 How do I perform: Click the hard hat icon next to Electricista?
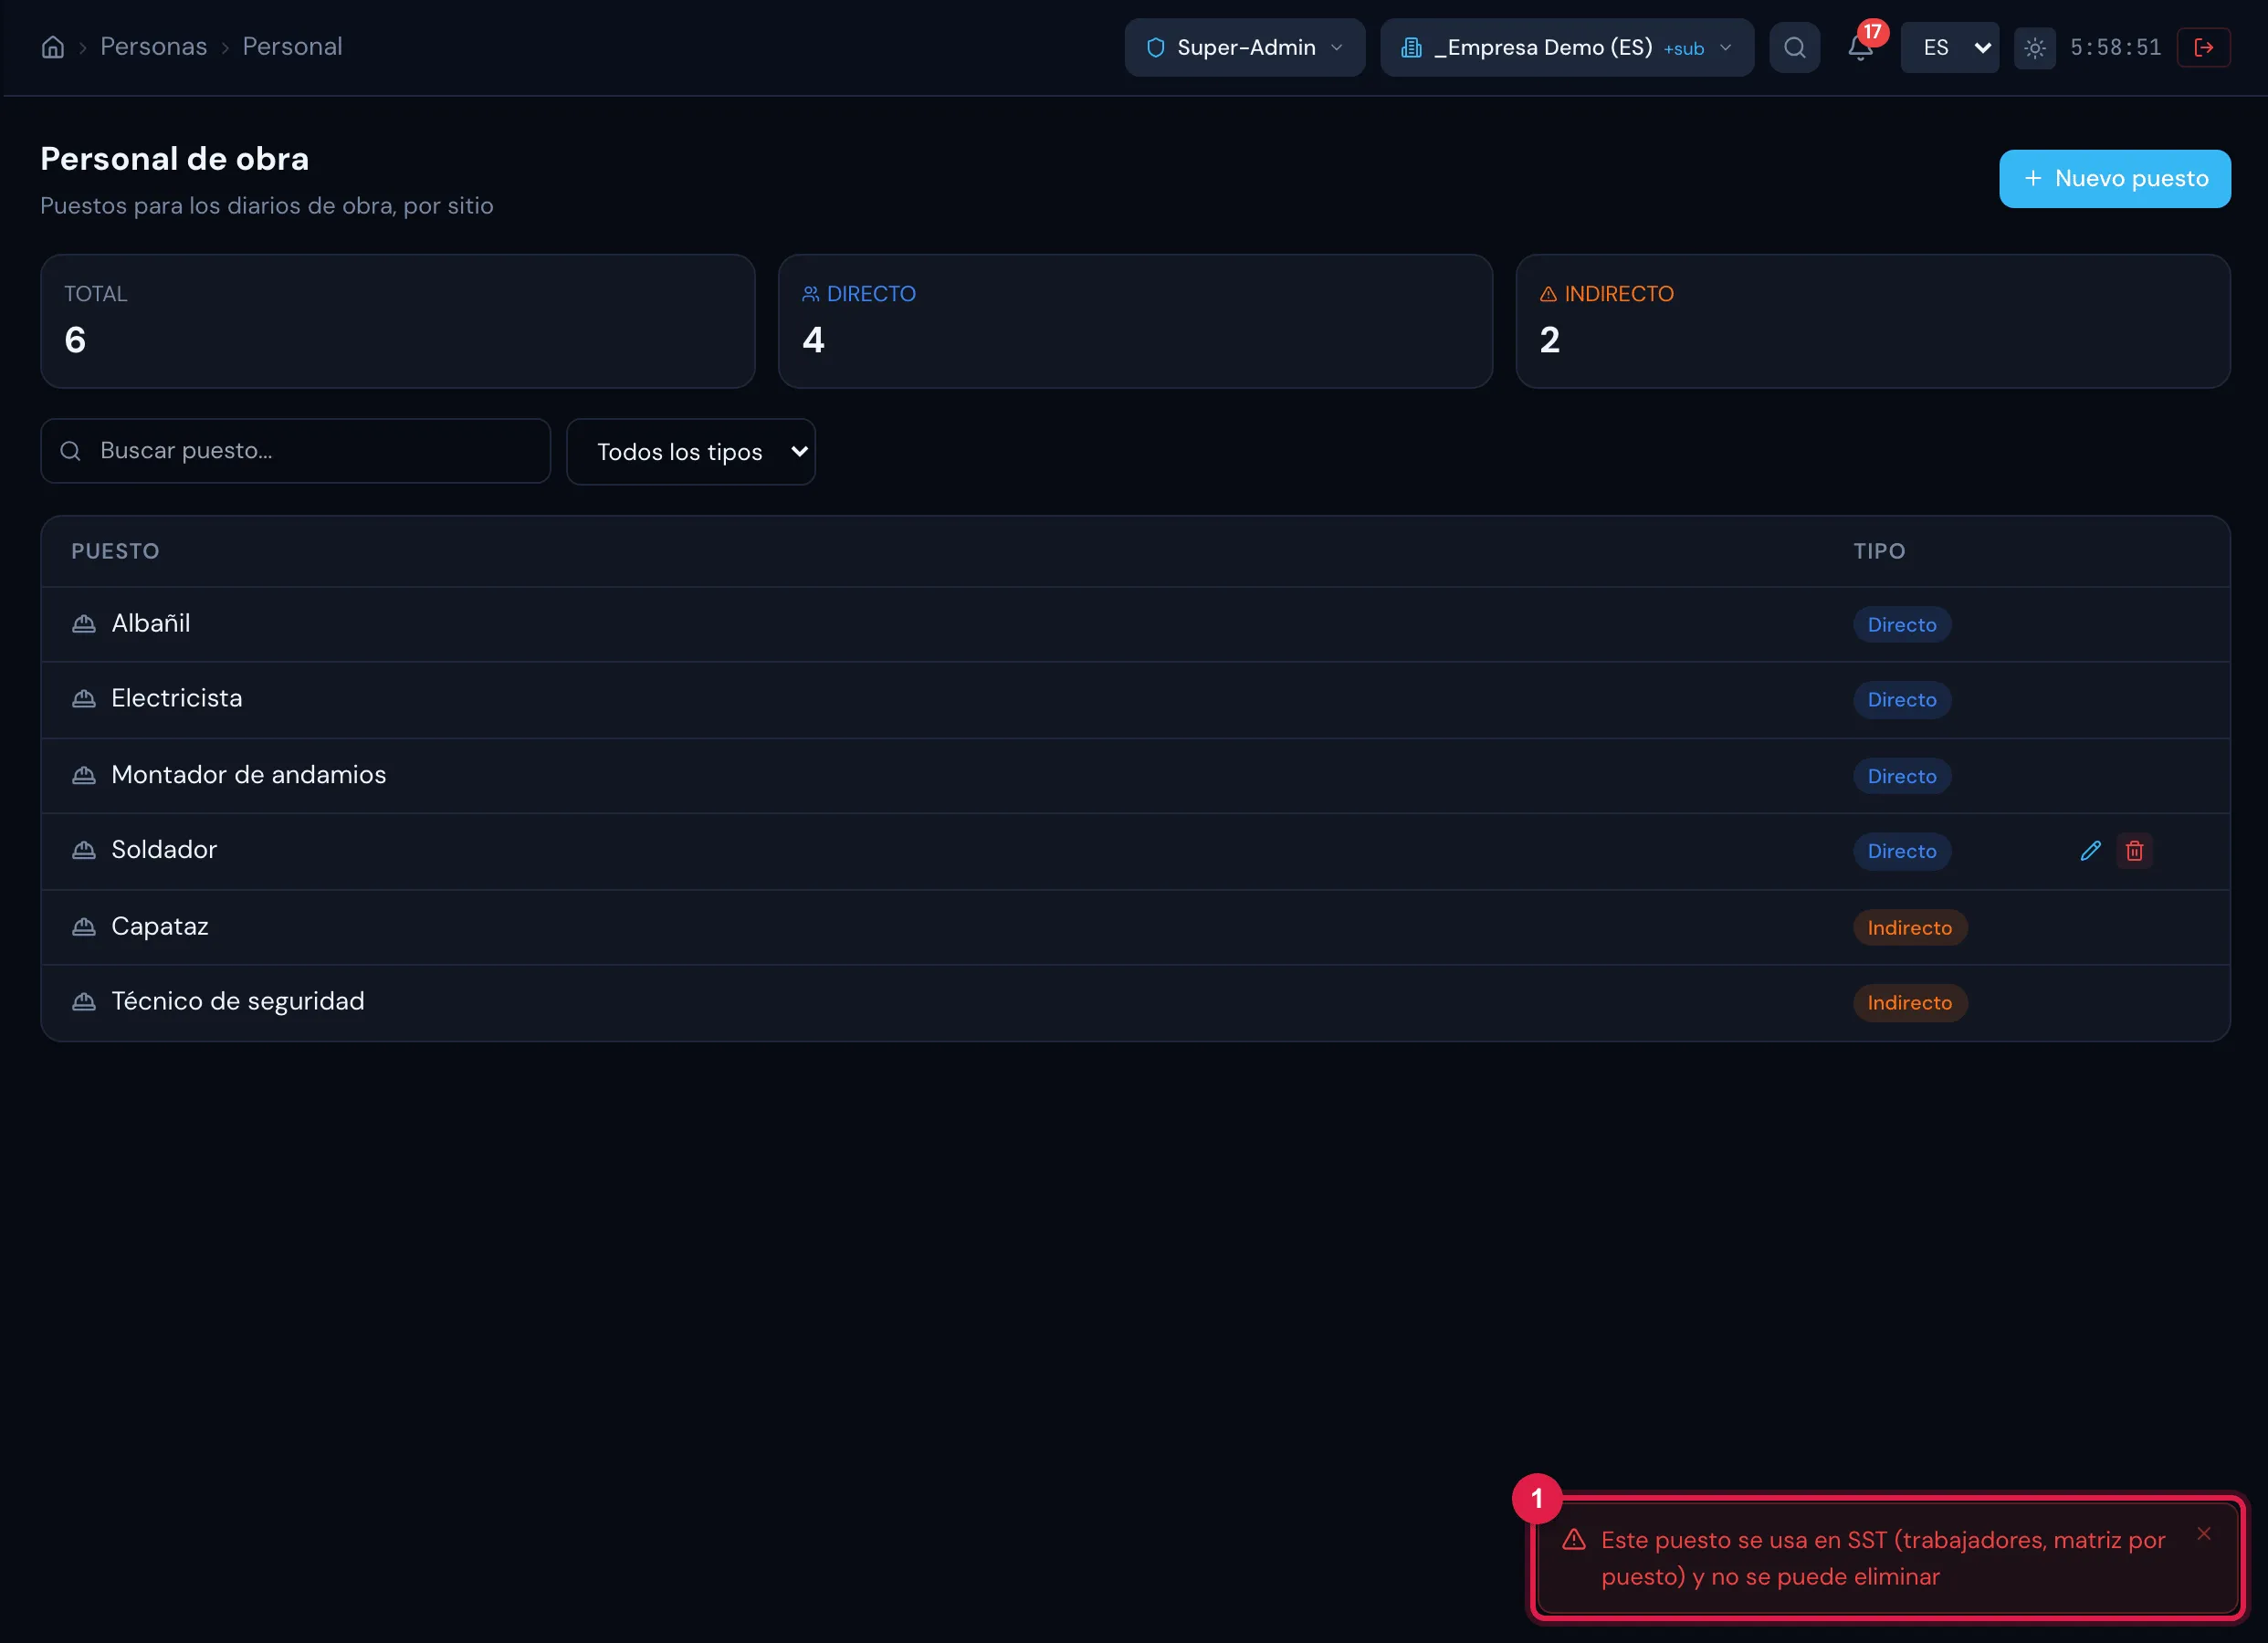click(84, 699)
